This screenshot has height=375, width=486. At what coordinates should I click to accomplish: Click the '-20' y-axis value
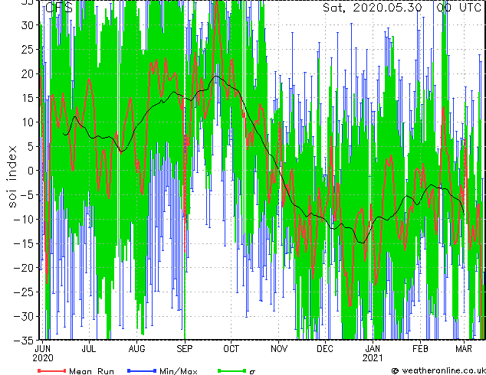click(24, 268)
